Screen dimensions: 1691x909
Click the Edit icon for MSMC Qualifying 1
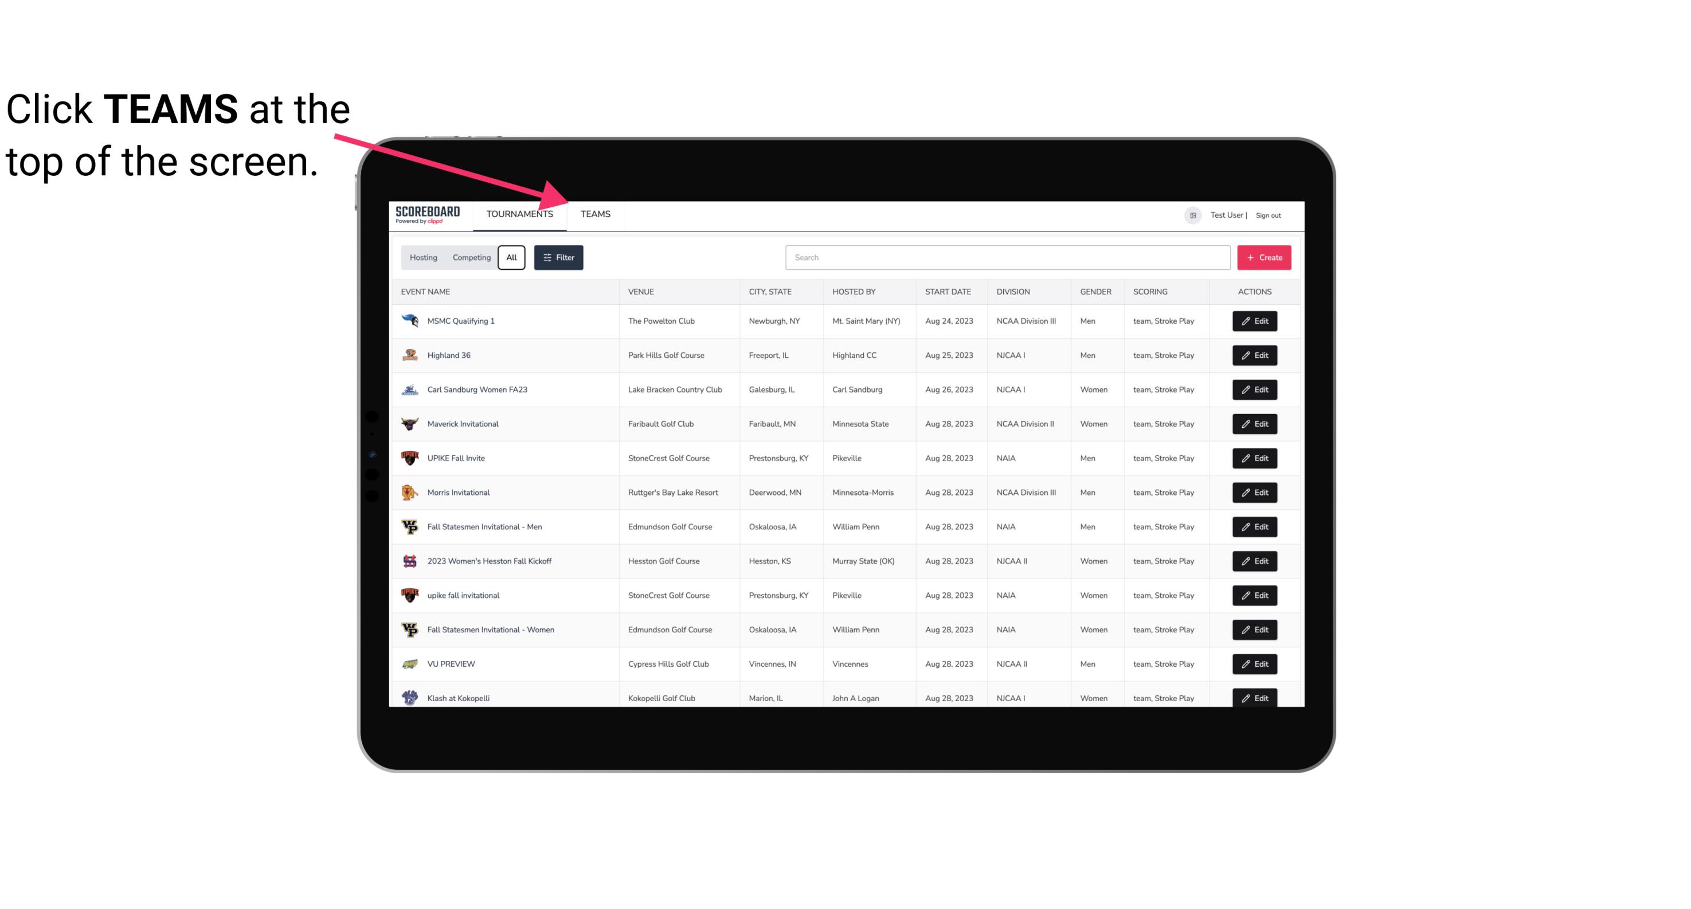click(x=1255, y=321)
